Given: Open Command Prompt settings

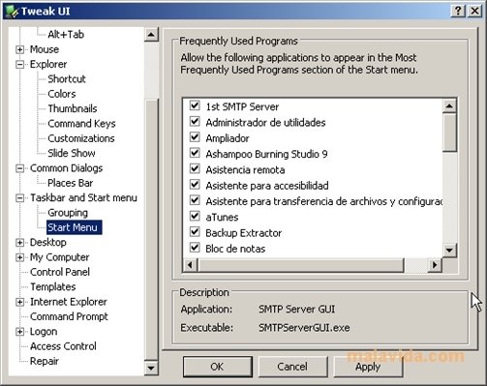Looking at the screenshot, I should [x=69, y=316].
